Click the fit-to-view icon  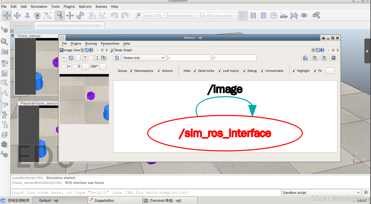[48, 15]
